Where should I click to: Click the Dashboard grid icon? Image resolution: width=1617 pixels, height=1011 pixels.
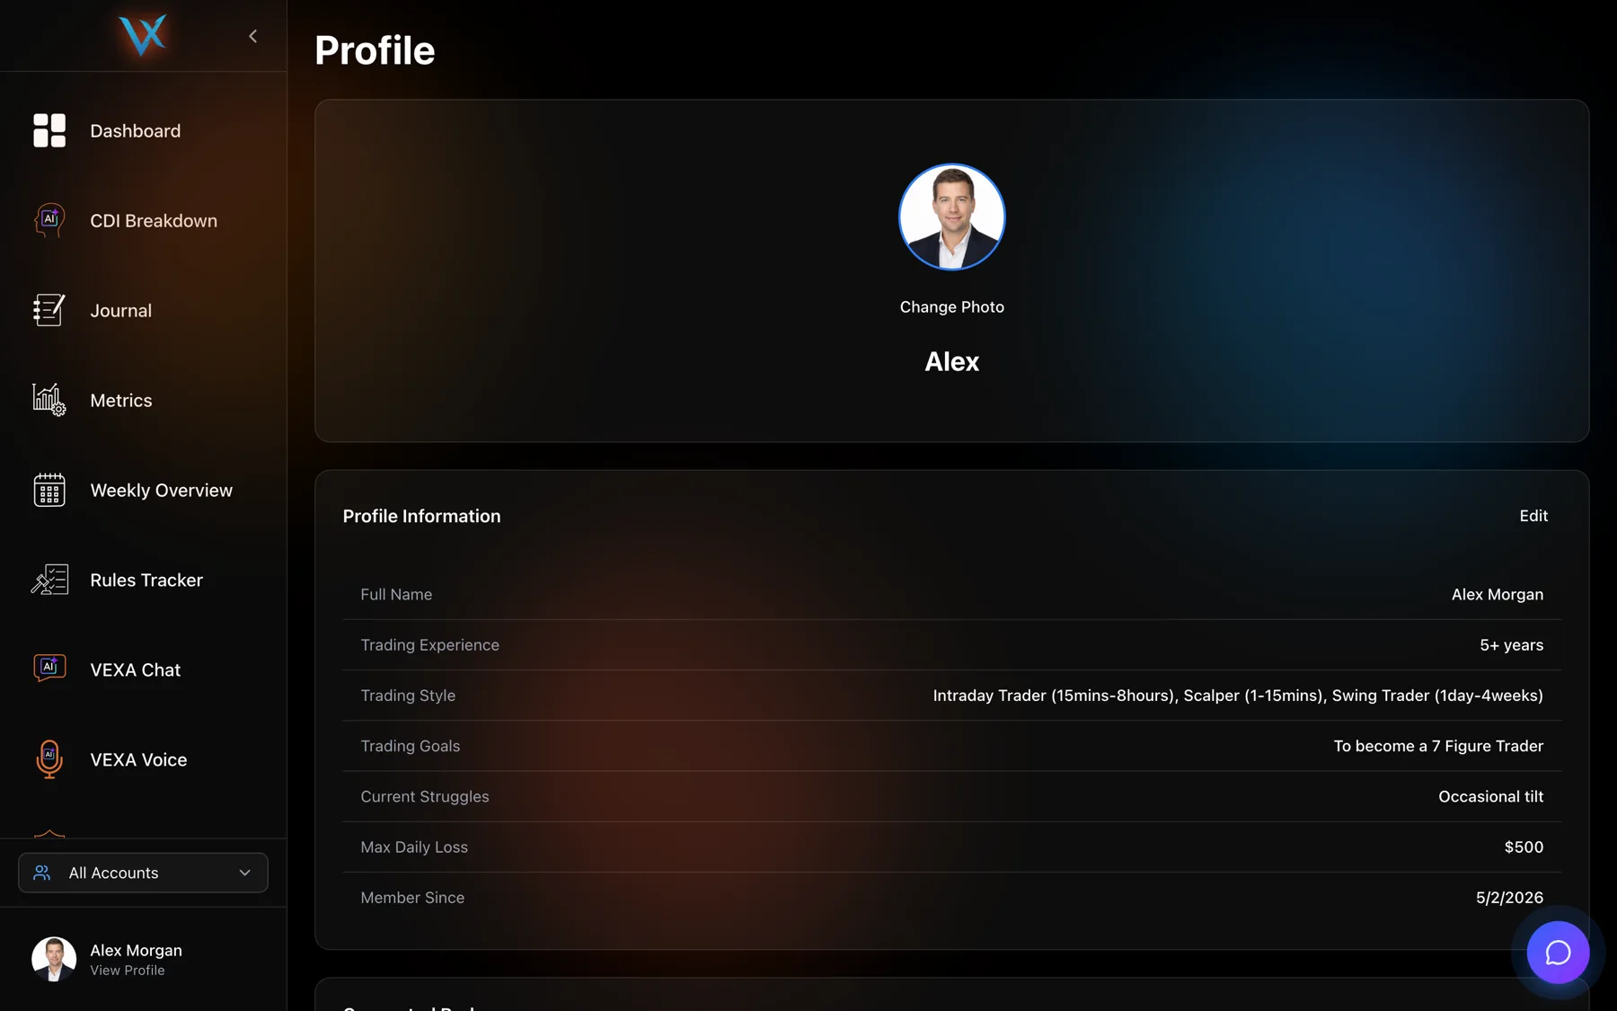point(49,130)
